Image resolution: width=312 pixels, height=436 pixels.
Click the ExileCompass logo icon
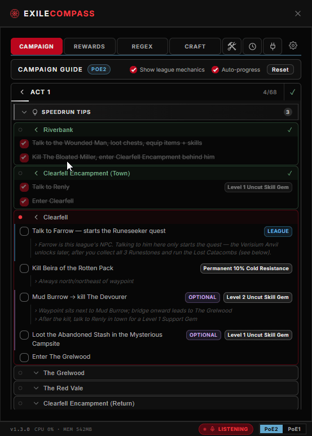click(15, 14)
